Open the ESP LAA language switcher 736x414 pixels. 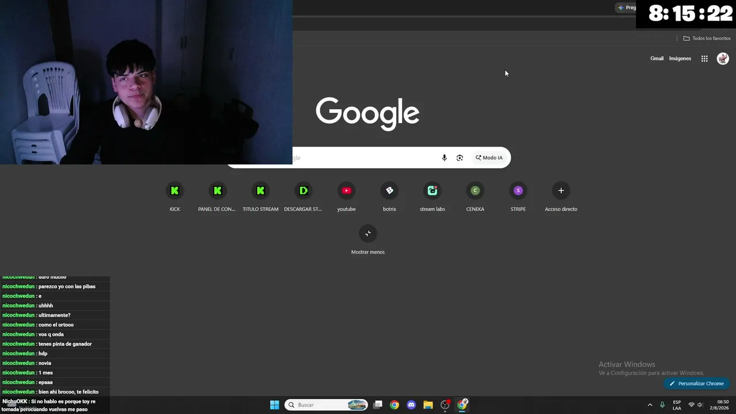[677, 405]
